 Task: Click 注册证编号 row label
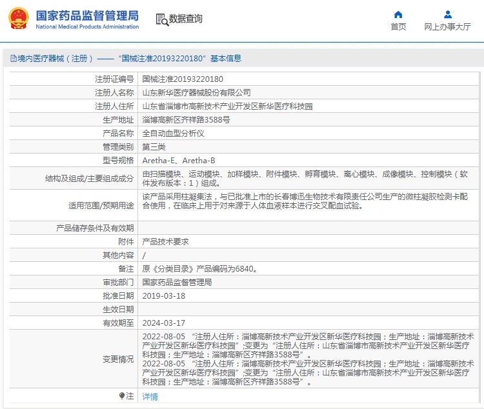click(114, 79)
